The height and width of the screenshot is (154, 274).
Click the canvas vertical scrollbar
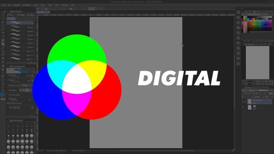[234, 81]
